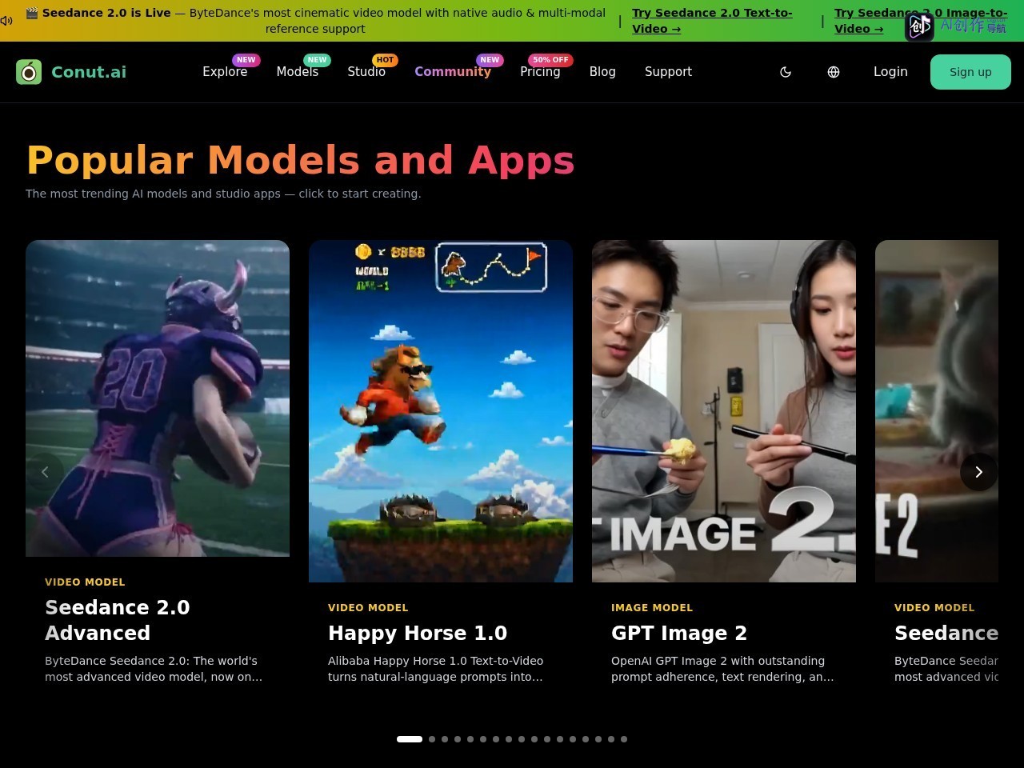Open the Studio nav item

[366, 72]
